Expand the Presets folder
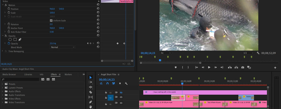 click(x=2, y=84)
